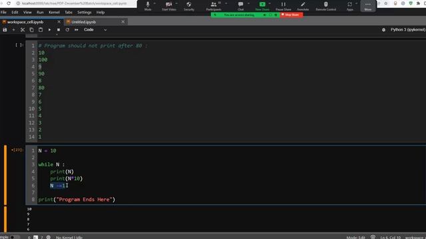Collapse the output using its orange side bar
This screenshot has height=239, width=426.
click(5, 219)
